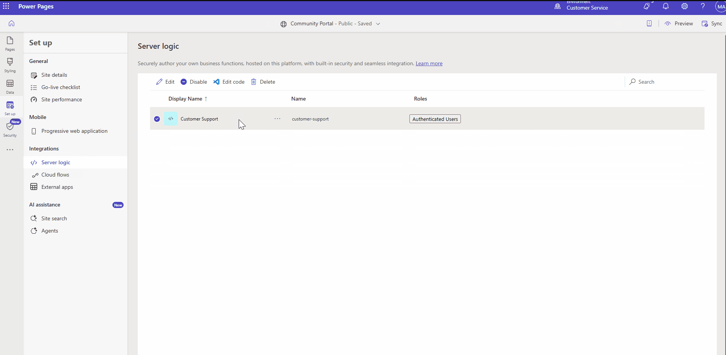The width and height of the screenshot is (726, 355).
Task: Open more actions for Customer Support
Action: pyautogui.click(x=277, y=119)
